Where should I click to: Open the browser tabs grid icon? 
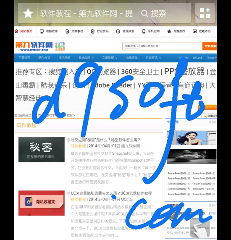point(205,13)
